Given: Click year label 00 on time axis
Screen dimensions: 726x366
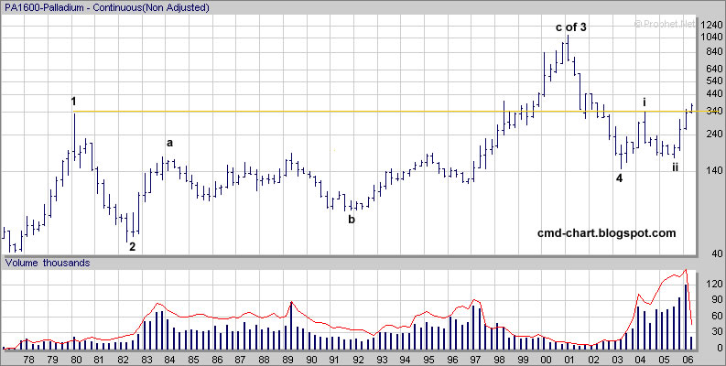Looking at the screenshot, I should click(x=546, y=360).
